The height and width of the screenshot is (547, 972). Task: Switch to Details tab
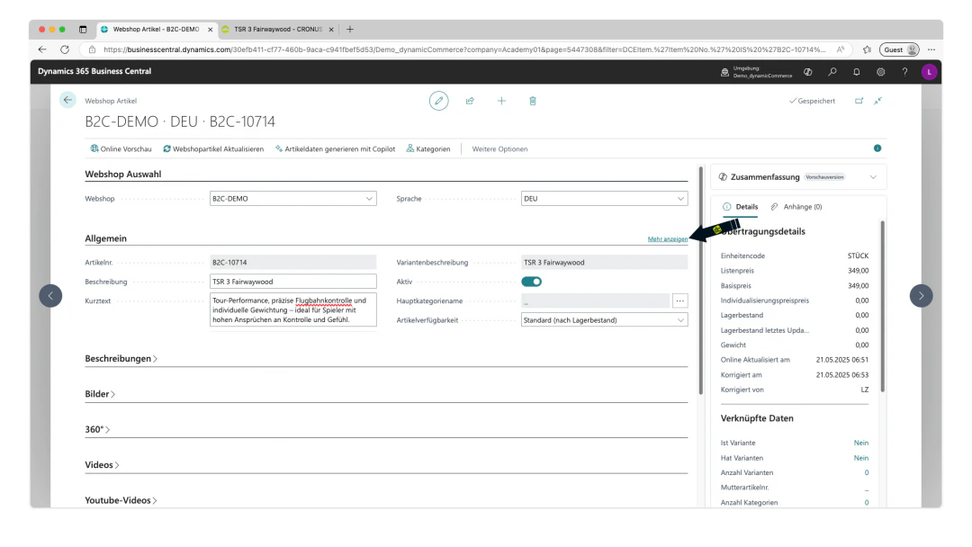coord(740,207)
